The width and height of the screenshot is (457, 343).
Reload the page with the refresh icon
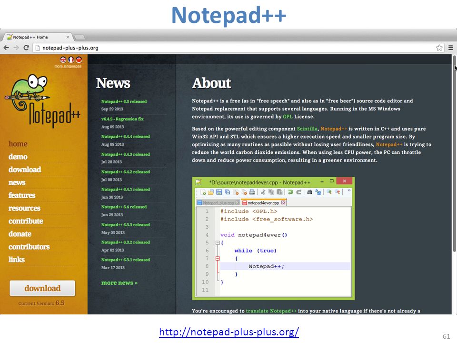pos(26,48)
